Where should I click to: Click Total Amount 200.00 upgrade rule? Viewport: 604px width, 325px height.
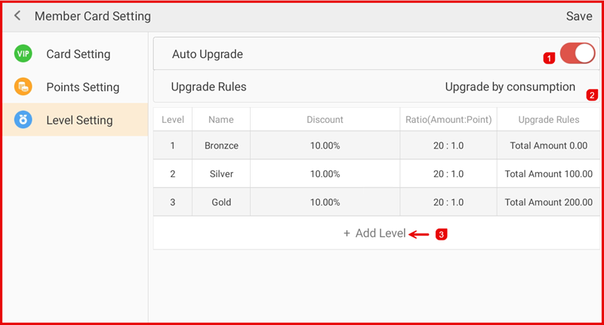548,202
